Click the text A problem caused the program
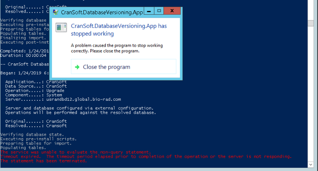The width and height of the screenshot is (318, 171). pos(117,48)
